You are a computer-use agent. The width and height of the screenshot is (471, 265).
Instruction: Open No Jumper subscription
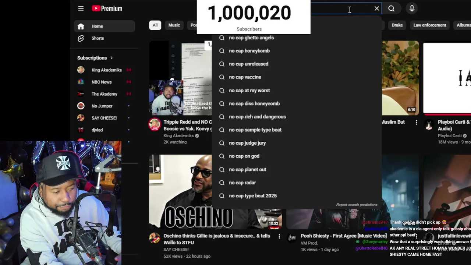tap(105, 106)
